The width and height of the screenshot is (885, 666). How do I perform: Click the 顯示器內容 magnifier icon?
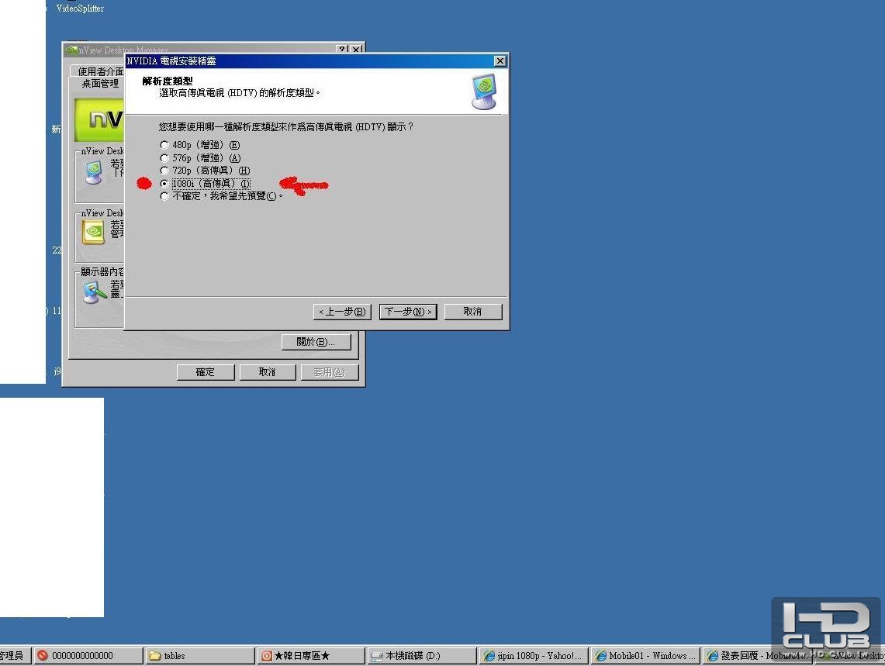click(x=95, y=292)
